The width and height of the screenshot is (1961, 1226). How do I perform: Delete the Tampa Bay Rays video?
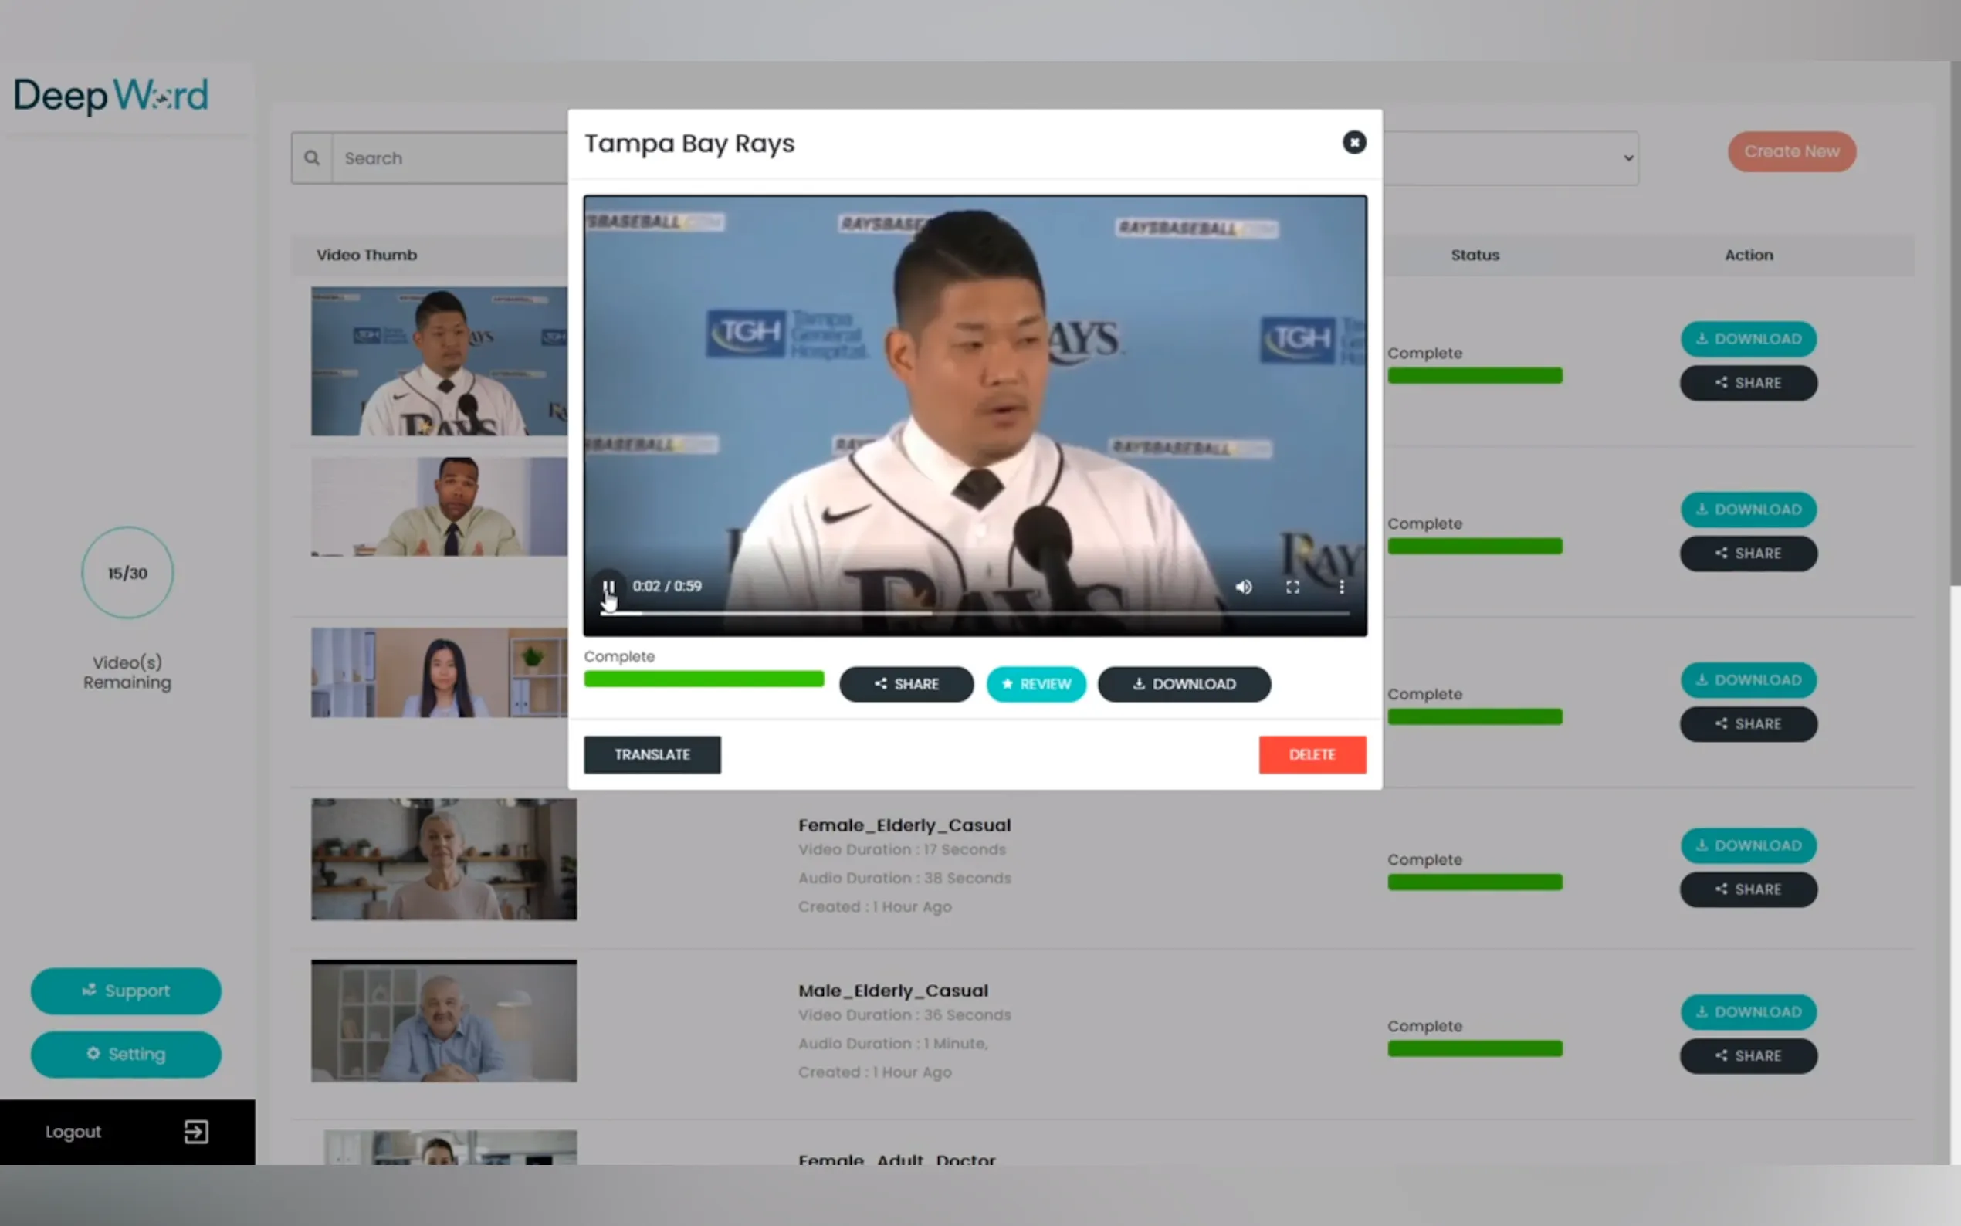point(1311,754)
